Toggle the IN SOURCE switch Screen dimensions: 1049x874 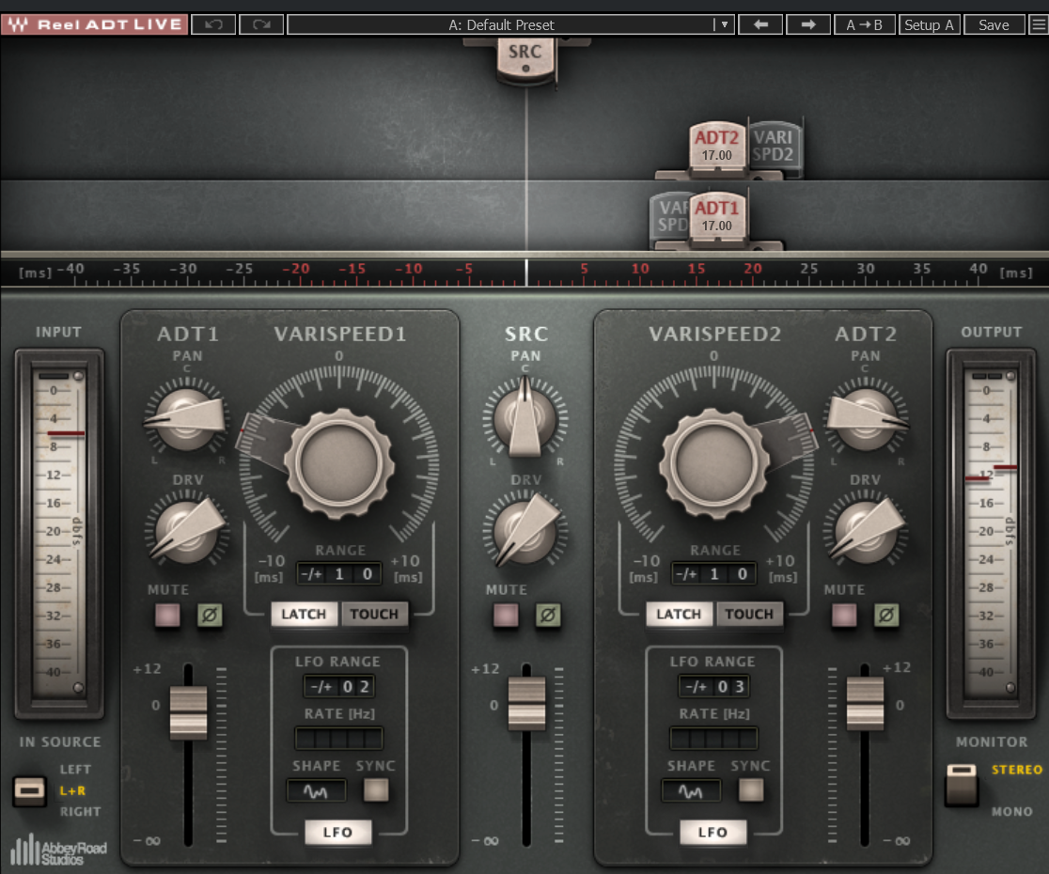(x=29, y=791)
